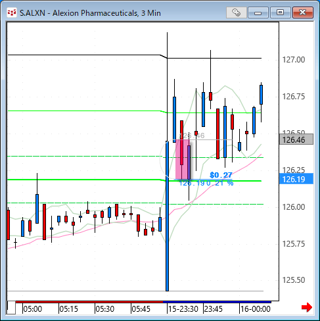Image resolution: width=320 pixels, height=321 pixels.
Task: Minimize the S.ALXN chart window
Action: [258, 12]
